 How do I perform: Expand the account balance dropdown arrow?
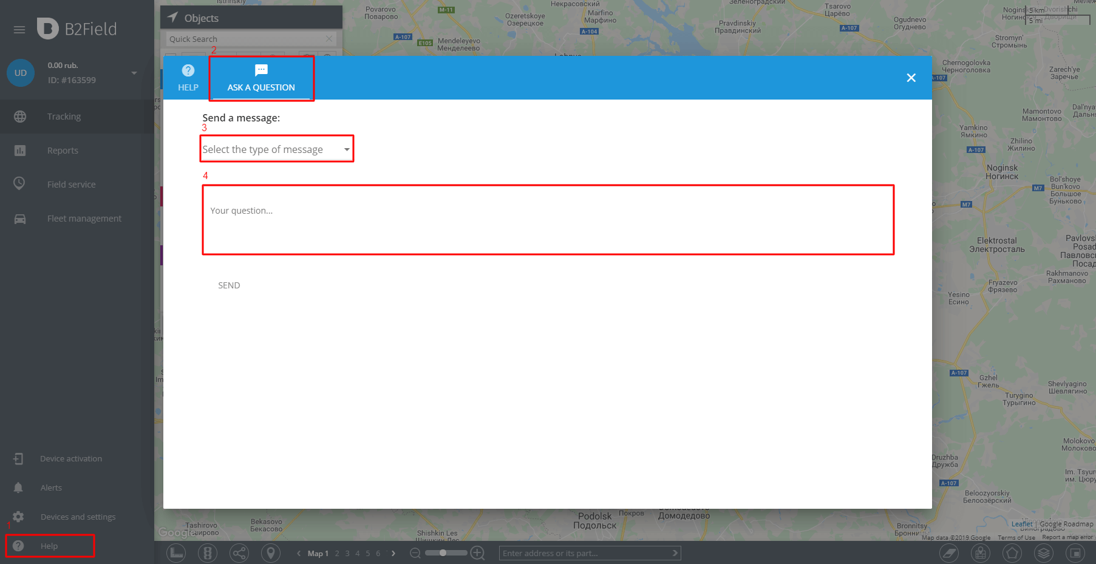tap(134, 73)
